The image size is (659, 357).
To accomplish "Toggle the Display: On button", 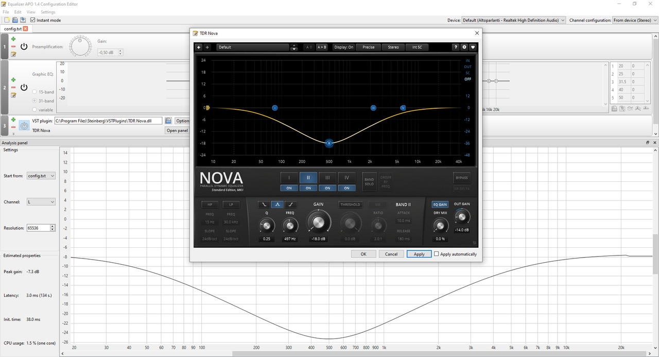I will point(343,47).
